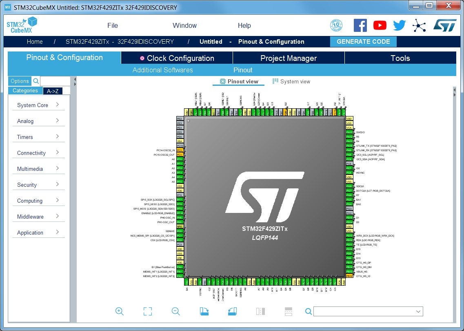Expand the Connectivity category
Viewport: 464px width, 331px height.
click(38, 153)
